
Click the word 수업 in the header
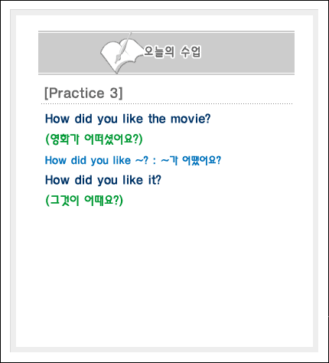pos(191,52)
